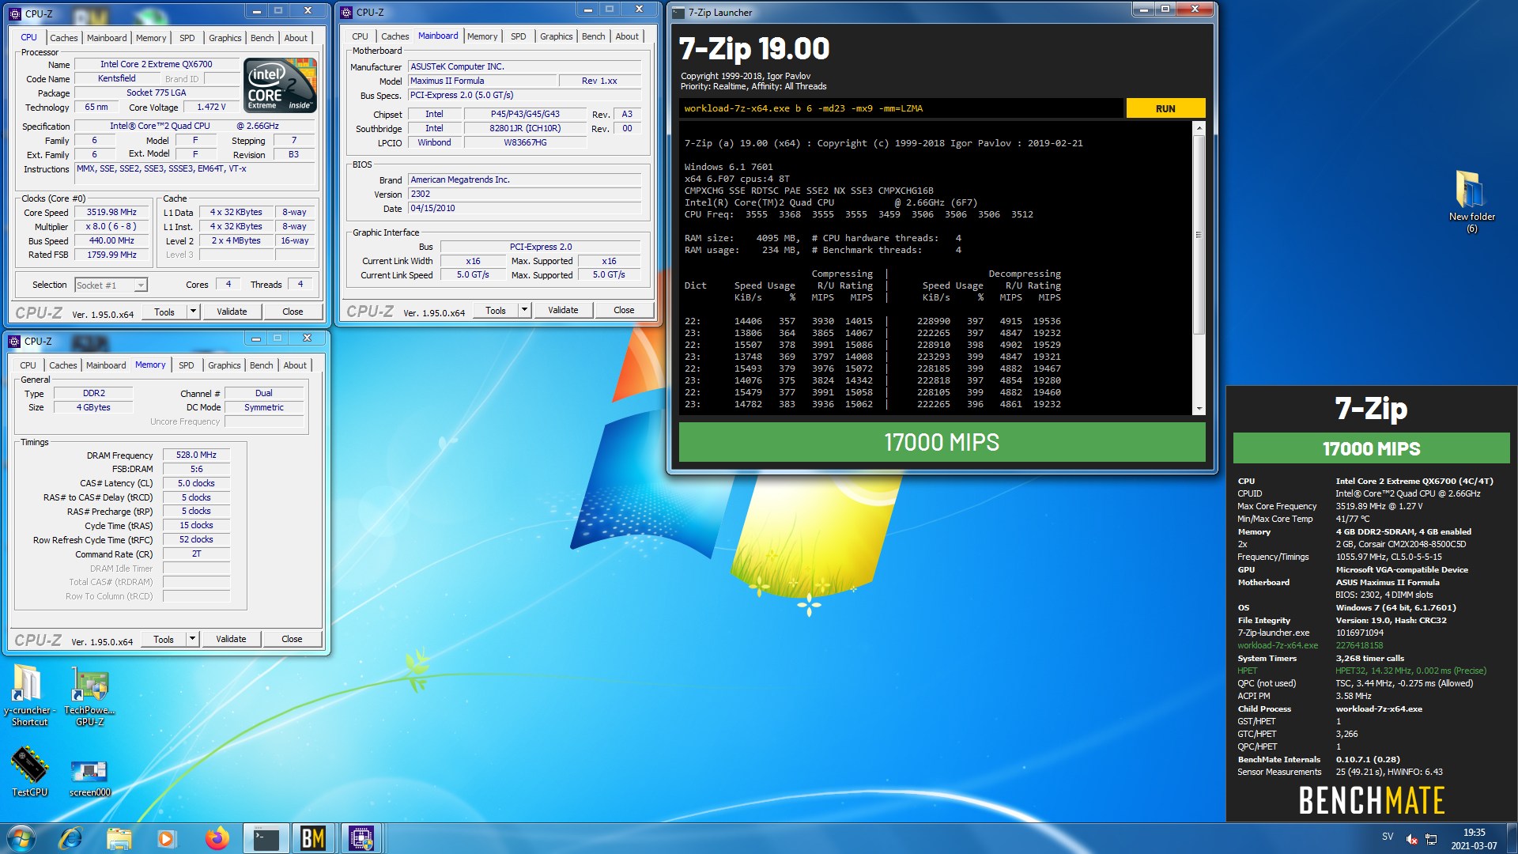
Task: Click Validate in the CPU tab window
Action: click(x=232, y=312)
